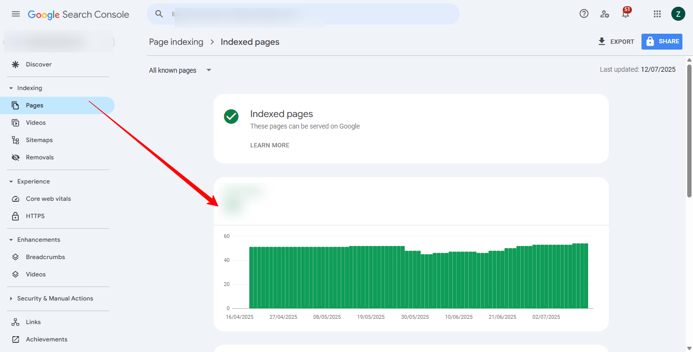Click the Export download icon
This screenshot has height=352, width=693.
point(602,41)
